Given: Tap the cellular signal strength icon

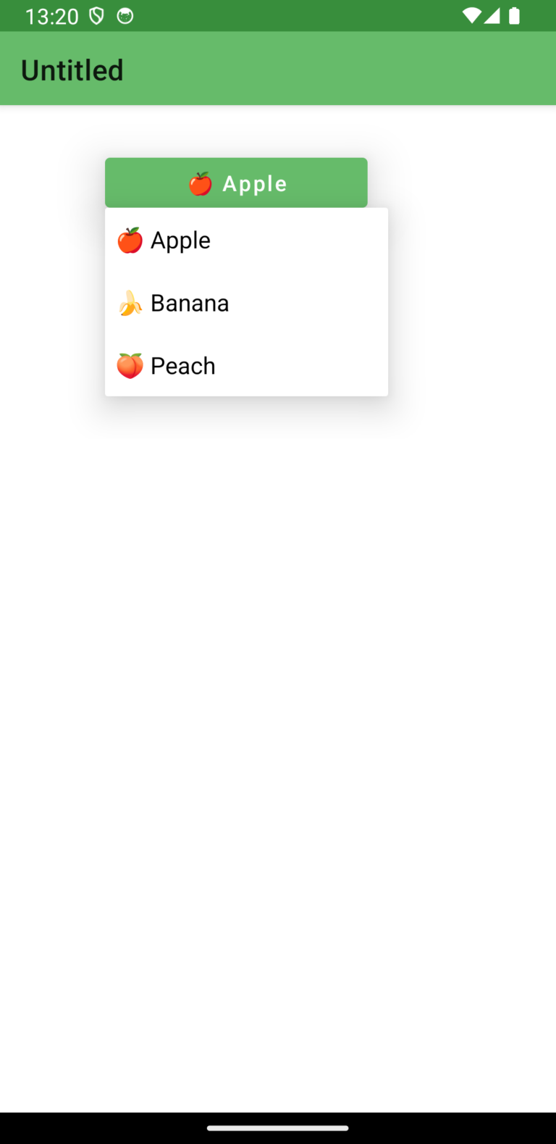Looking at the screenshot, I should pyautogui.click(x=492, y=16).
